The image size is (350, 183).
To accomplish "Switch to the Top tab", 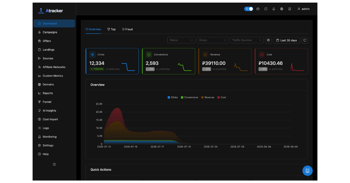I will (x=111, y=29).
